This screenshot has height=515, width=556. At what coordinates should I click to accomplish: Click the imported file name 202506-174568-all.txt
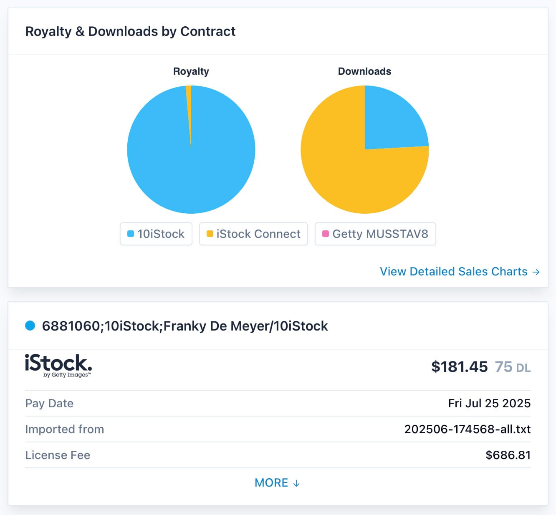(467, 429)
